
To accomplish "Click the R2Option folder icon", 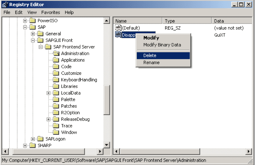I will [x=56, y=113].
